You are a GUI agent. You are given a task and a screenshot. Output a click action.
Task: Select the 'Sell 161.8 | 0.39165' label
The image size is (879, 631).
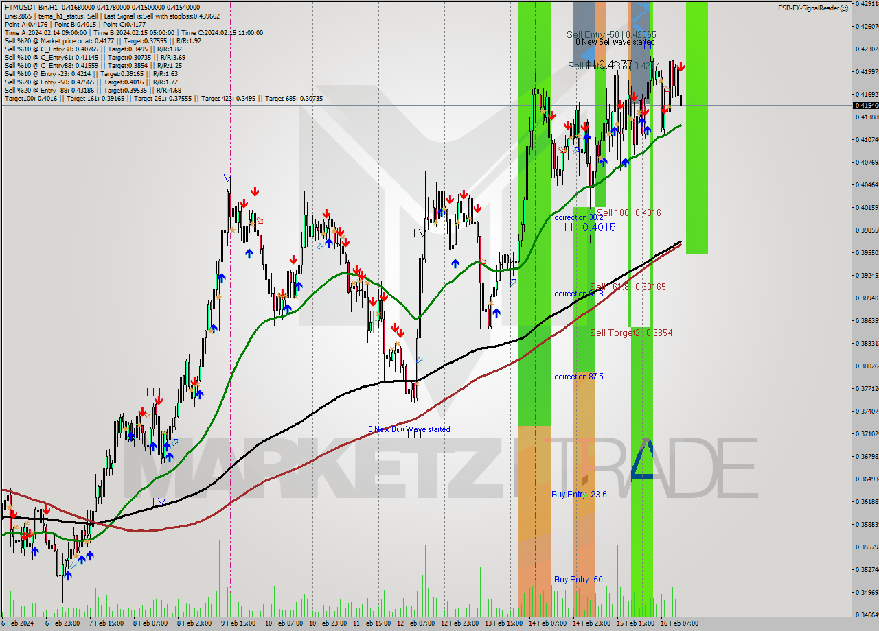click(628, 287)
